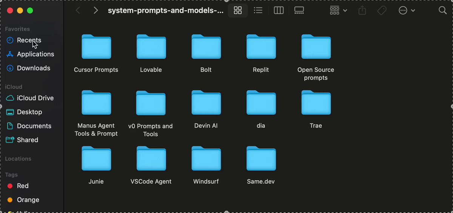This screenshot has width=453, height=213.
Task: Select the Replit folder icon
Action: (261, 47)
